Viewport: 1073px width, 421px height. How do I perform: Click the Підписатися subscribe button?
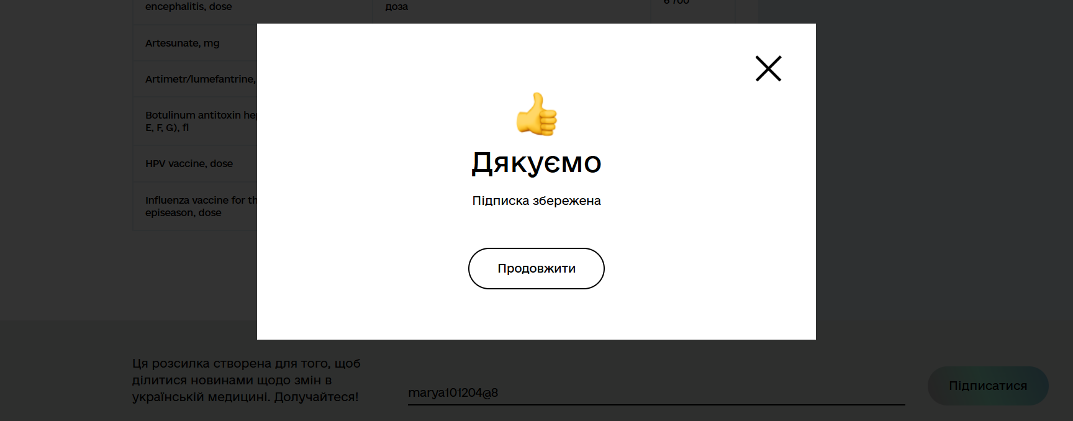[x=987, y=386]
